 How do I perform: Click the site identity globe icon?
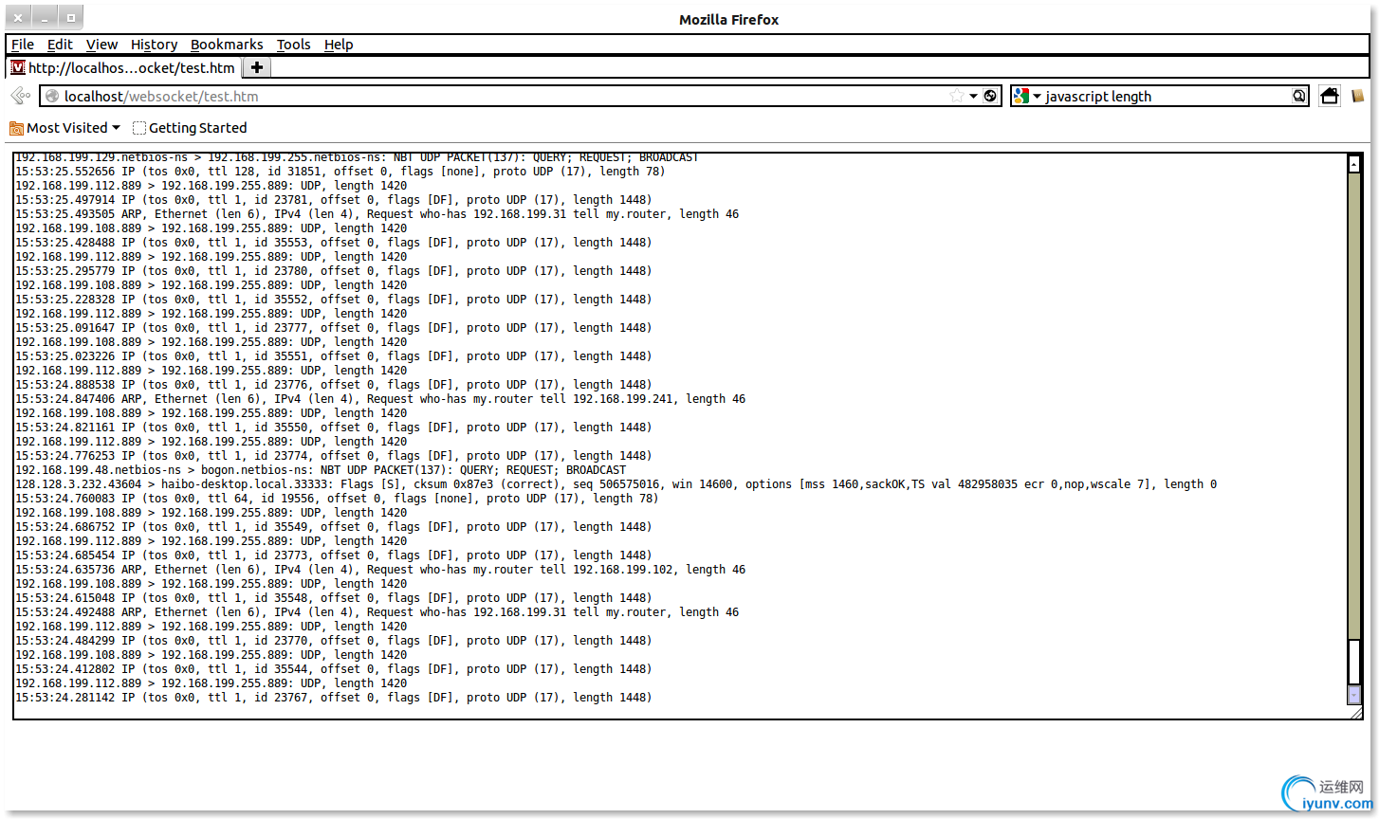tap(52, 96)
